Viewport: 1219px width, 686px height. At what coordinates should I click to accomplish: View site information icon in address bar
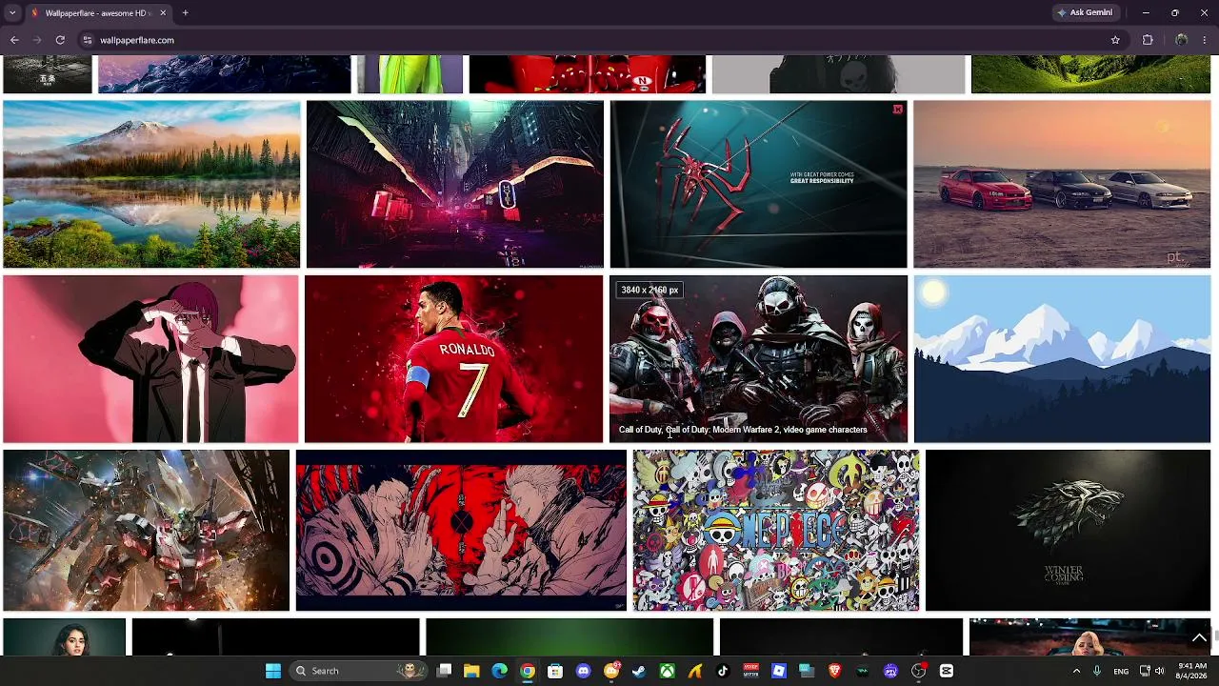[x=88, y=40]
